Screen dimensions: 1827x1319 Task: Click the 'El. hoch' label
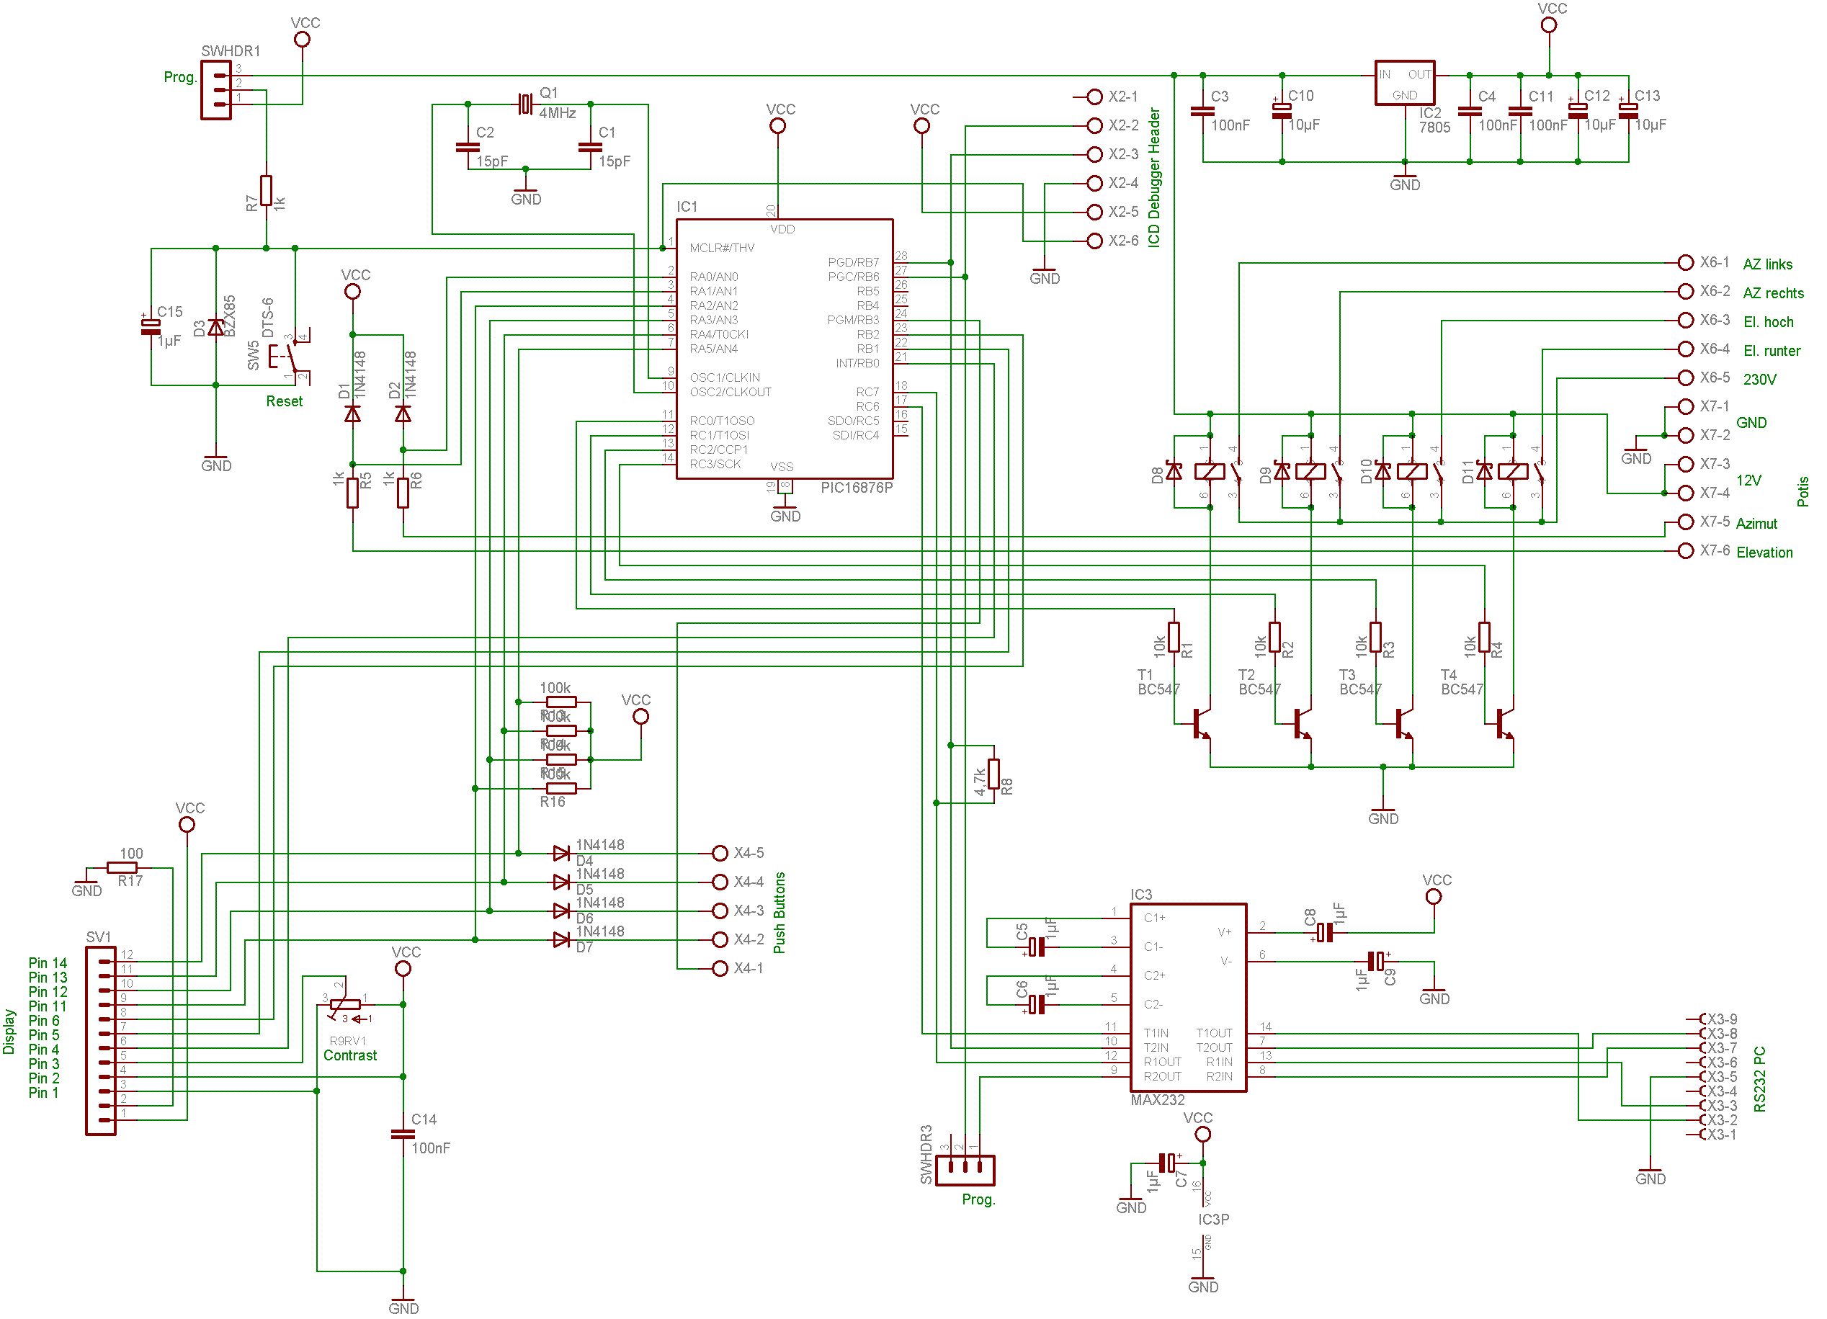(1769, 322)
